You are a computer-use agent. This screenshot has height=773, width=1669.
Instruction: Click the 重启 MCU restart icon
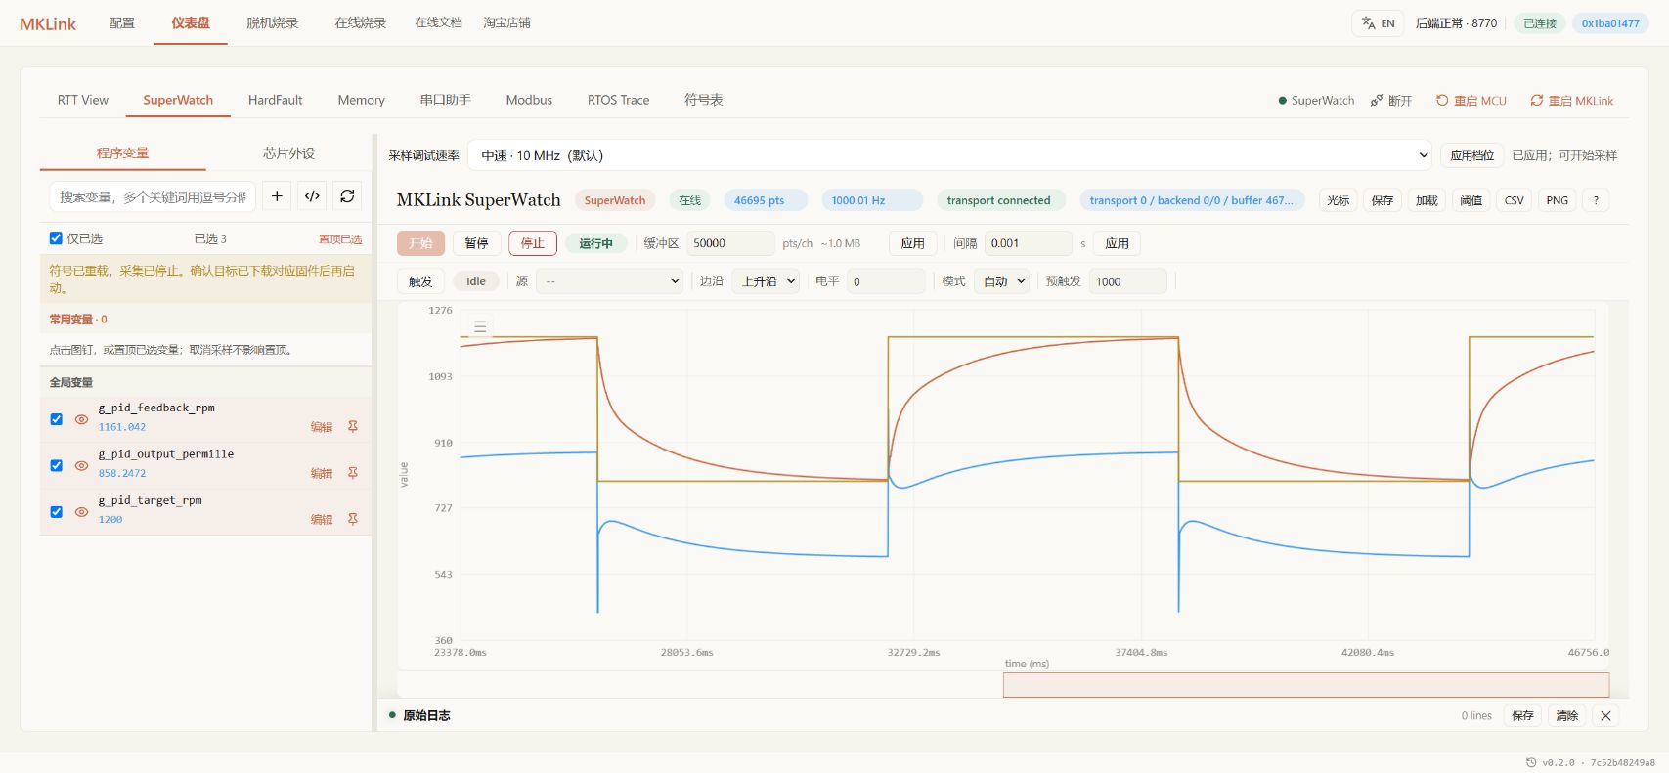point(1441,101)
